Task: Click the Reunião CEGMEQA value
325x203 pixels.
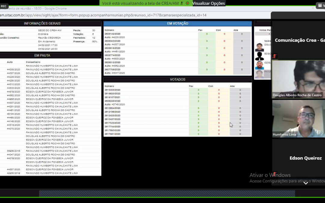Action: click(49, 38)
